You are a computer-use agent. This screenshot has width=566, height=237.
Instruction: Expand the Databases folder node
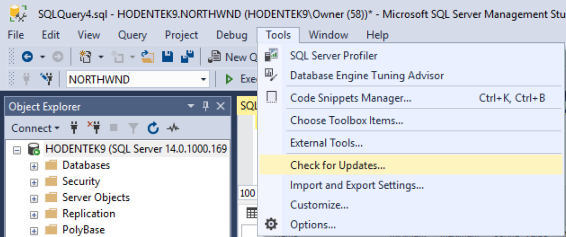click(34, 166)
